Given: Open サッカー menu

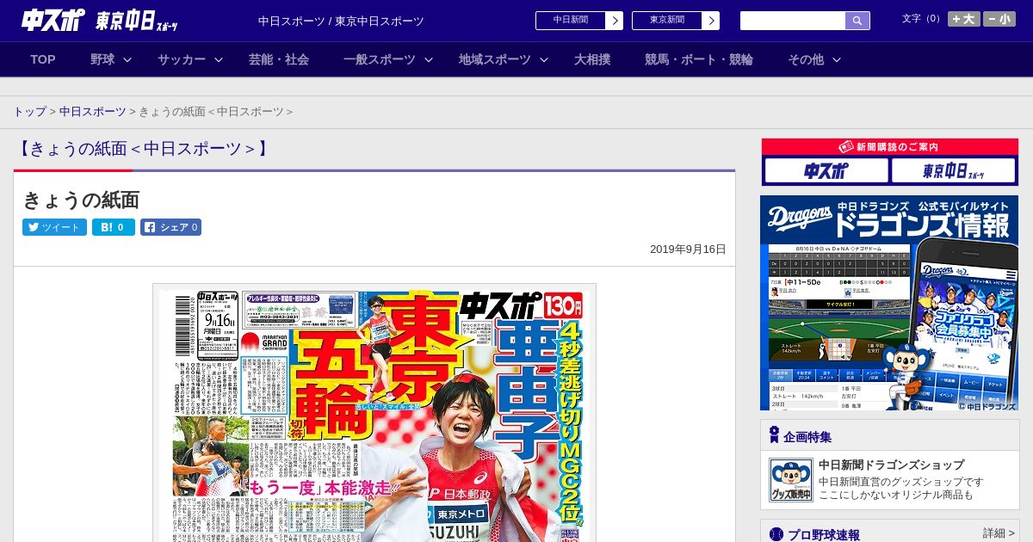Looking at the screenshot, I should click(182, 59).
